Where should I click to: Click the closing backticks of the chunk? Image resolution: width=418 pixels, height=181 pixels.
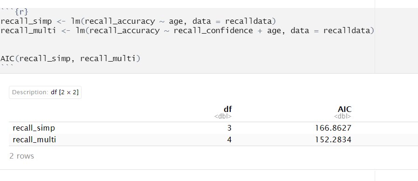(x=7, y=66)
